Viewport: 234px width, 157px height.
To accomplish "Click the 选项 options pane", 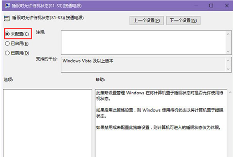I will click(x=48, y=123).
